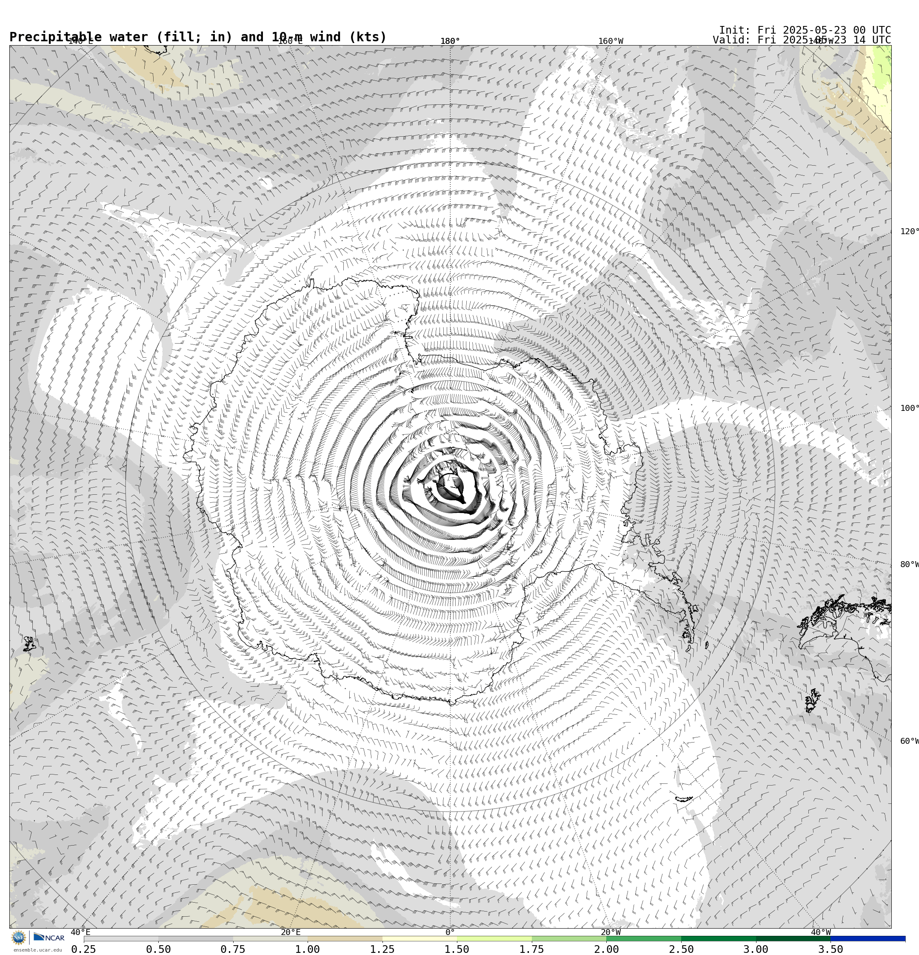The image size is (919, 955).
Task: Select the pale yellow 1.25–1.50 colorbar segment
Action: tap(420, 938)
